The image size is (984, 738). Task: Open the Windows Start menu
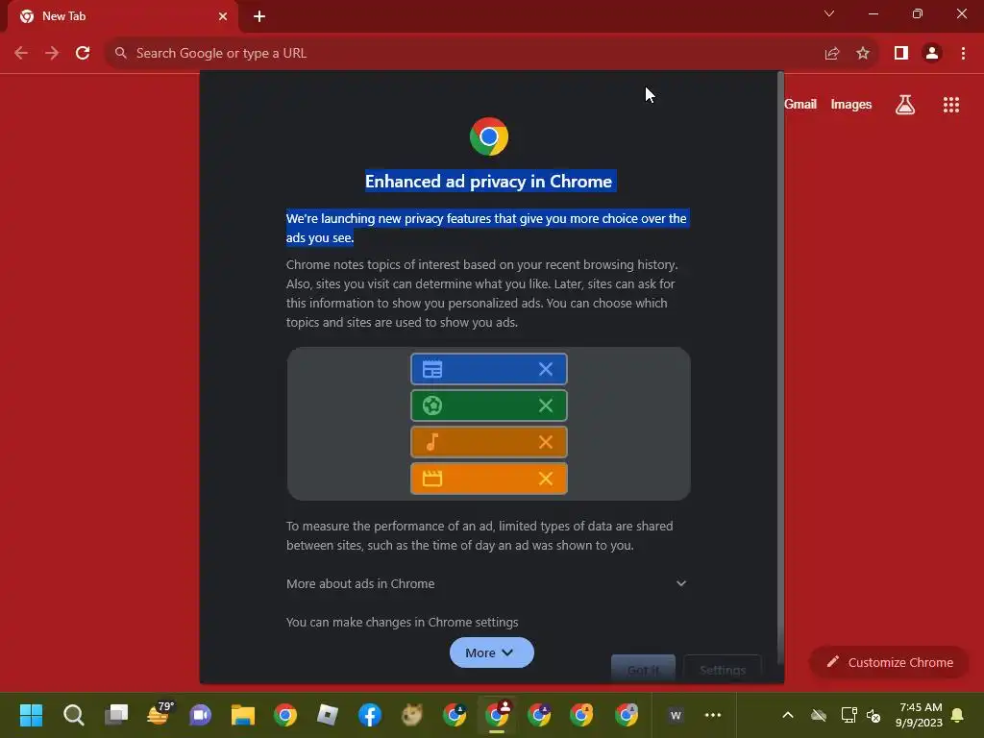(x=31, y=715)
